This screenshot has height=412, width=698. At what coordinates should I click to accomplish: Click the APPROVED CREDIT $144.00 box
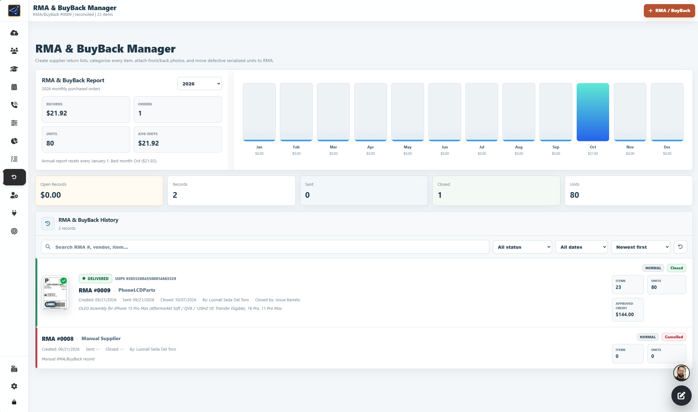click(x=627, y=309)
